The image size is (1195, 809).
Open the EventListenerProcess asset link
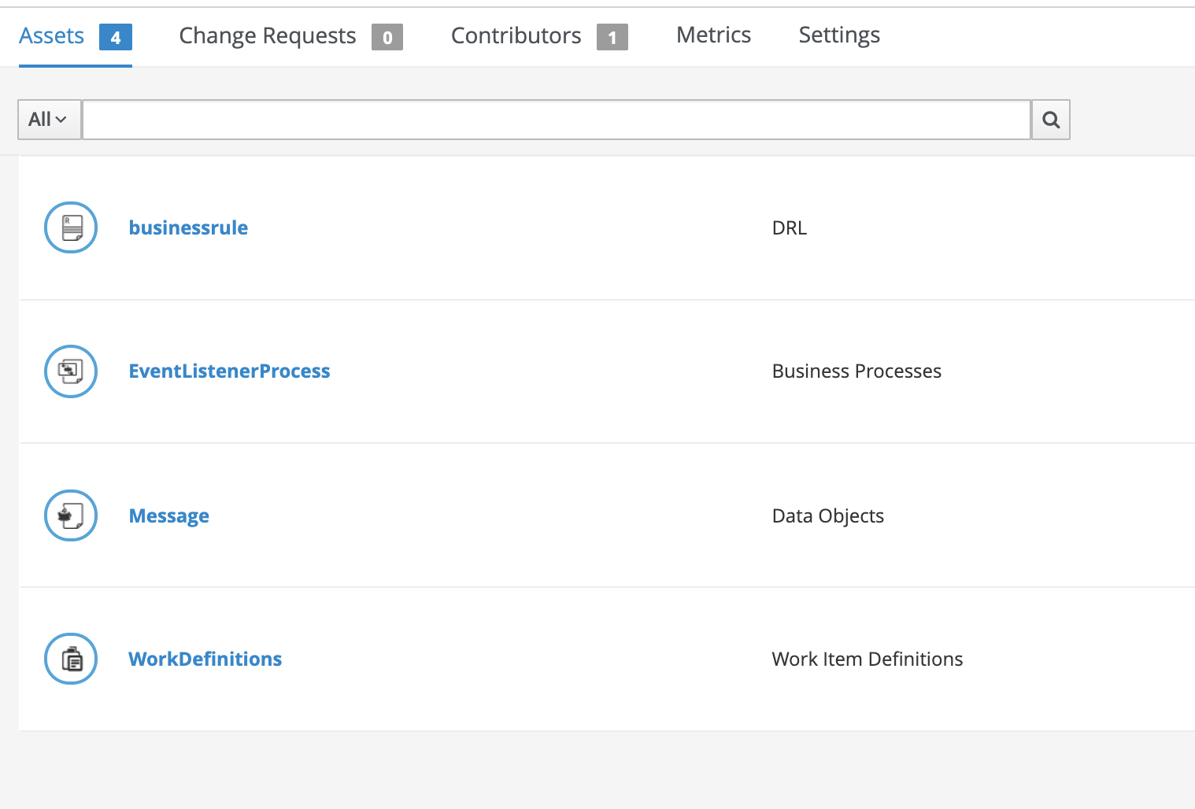(229, 371)
